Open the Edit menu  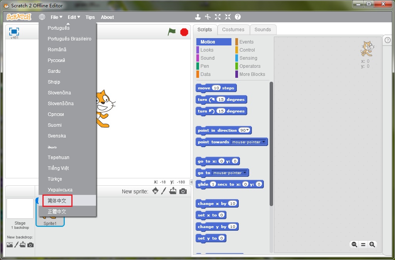coord(74,17)
